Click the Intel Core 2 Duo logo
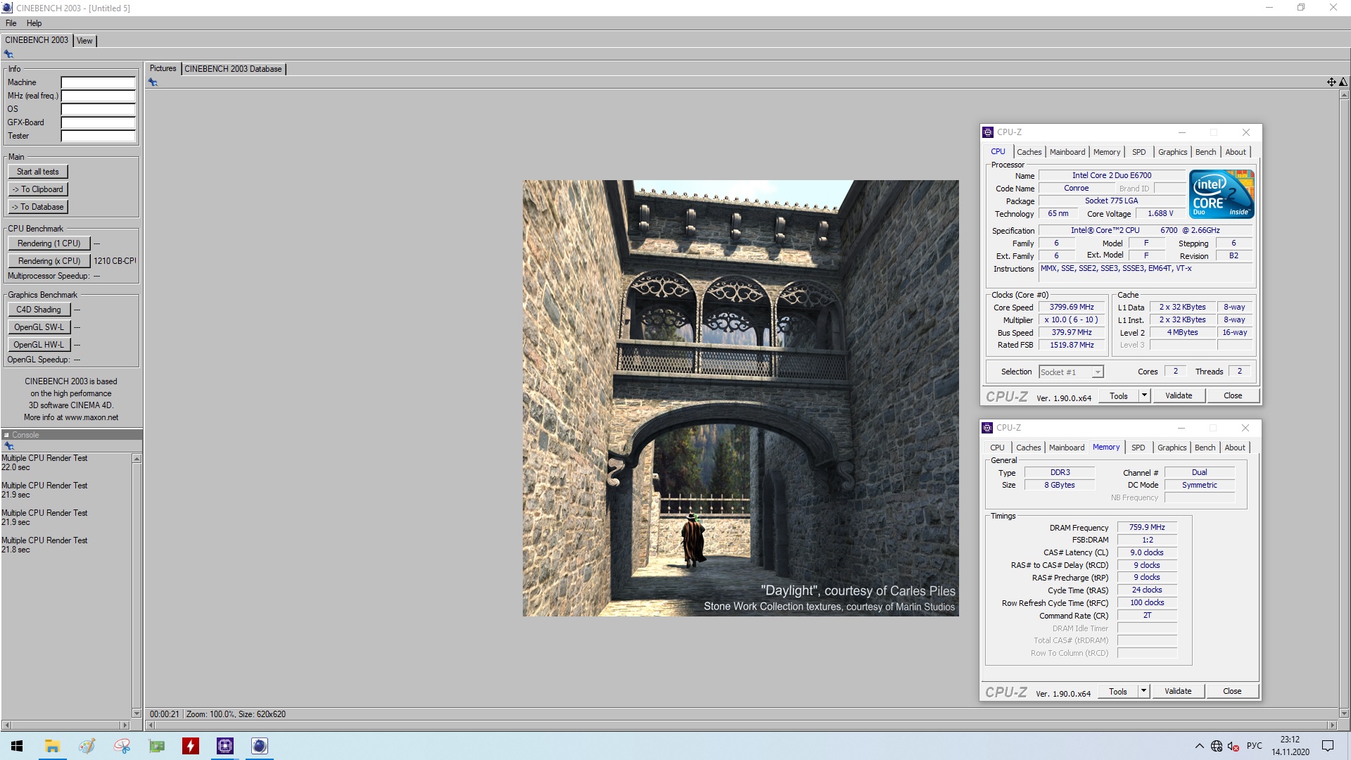 tap(1222, 194)
